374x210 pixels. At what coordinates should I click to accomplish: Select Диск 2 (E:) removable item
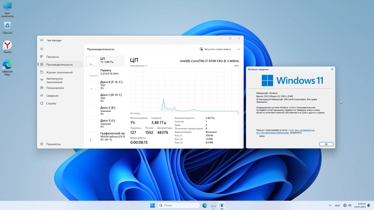[105, 111]
